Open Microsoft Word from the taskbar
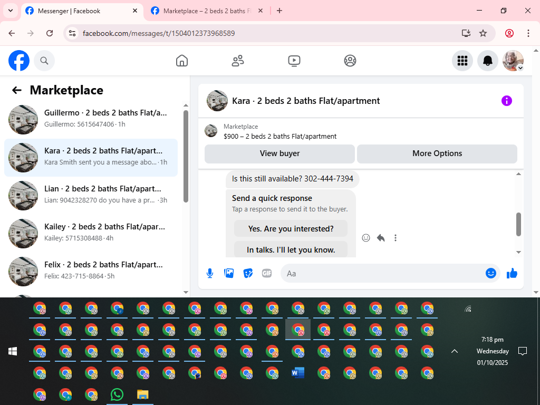This screenshot has height=405, width=540. 298,373
